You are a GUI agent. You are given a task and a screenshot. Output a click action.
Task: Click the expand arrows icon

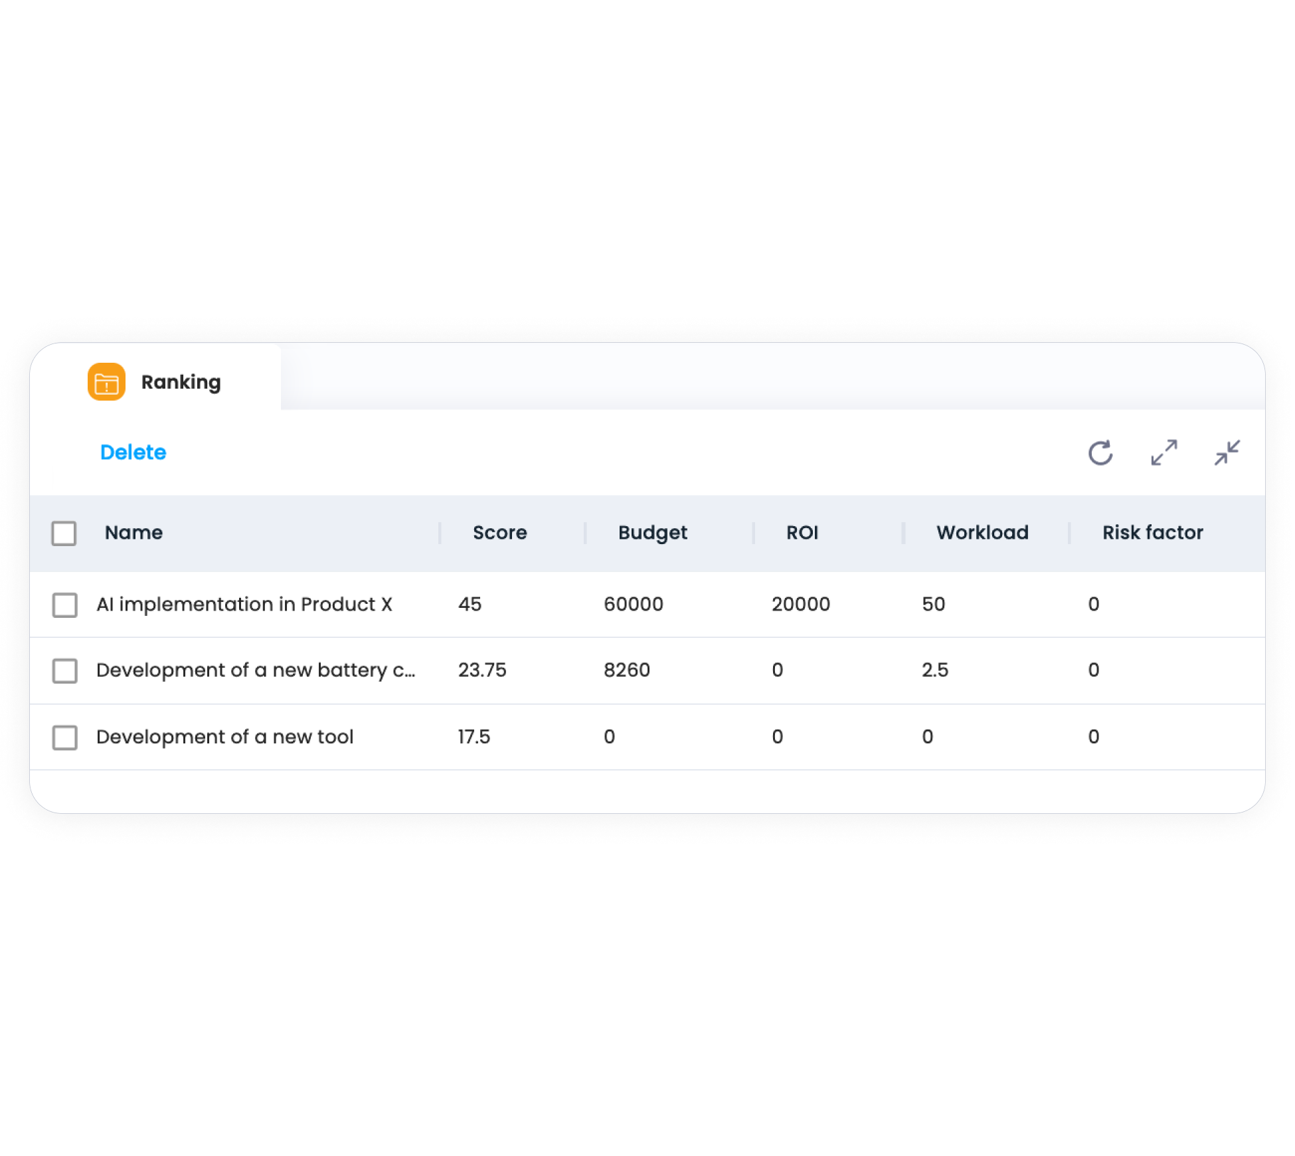click(1164, 453)
